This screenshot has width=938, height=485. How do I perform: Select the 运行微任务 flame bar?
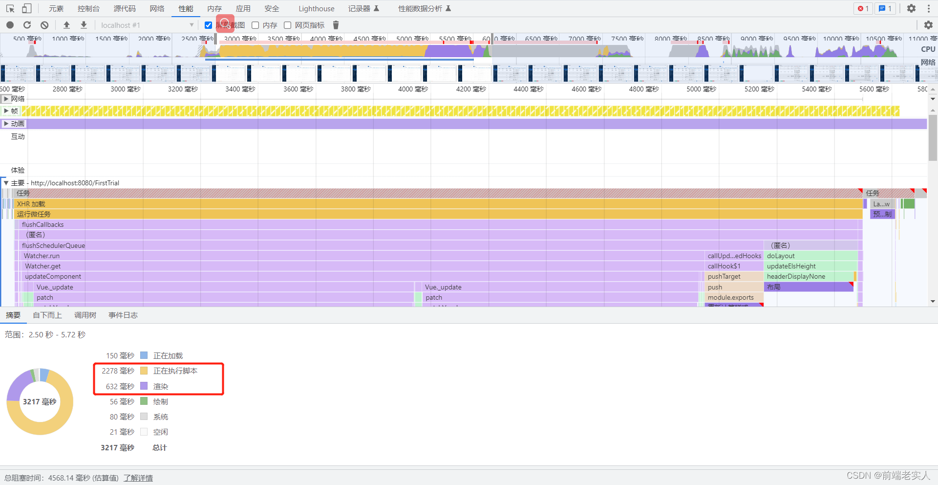(x=438, y=214)
